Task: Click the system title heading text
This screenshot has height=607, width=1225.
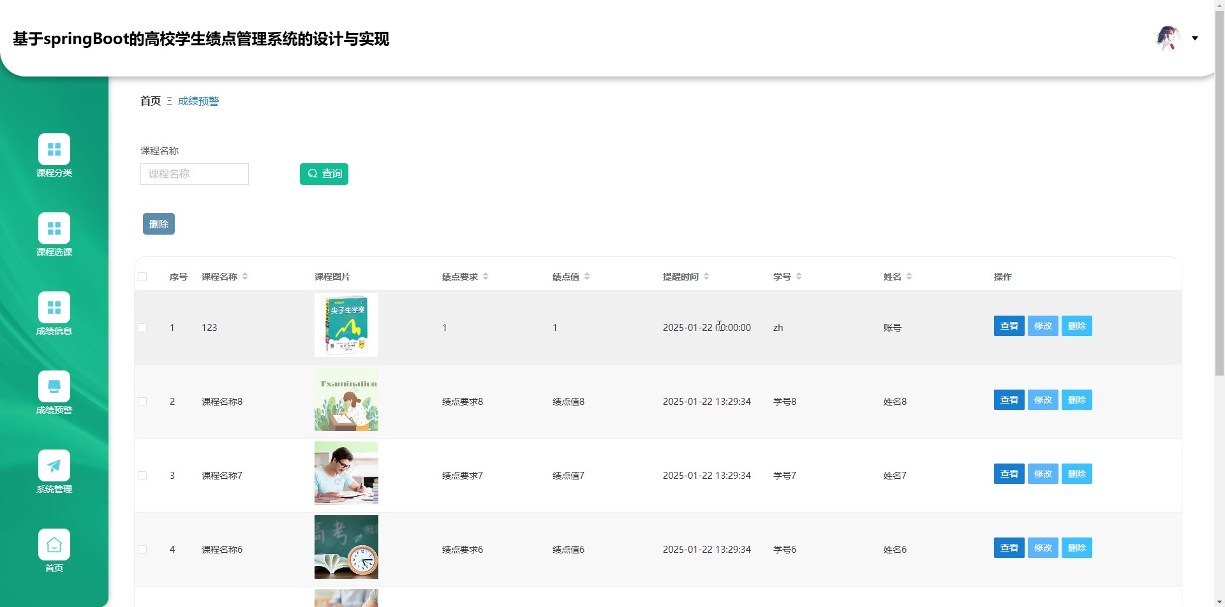Action: coord(201,39)
